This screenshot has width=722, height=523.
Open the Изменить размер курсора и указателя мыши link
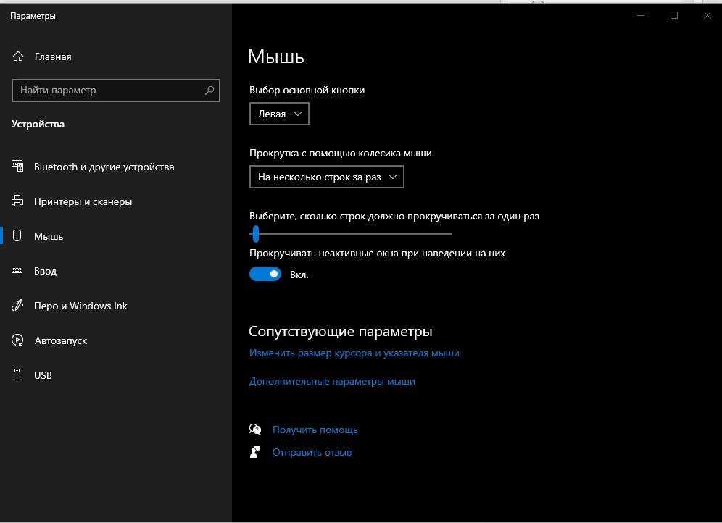[354, 353]
